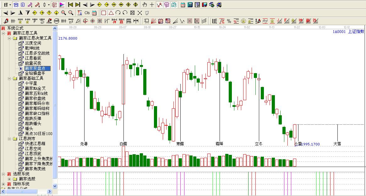Select the rectangle drawing tool

[x=104, y=13]
